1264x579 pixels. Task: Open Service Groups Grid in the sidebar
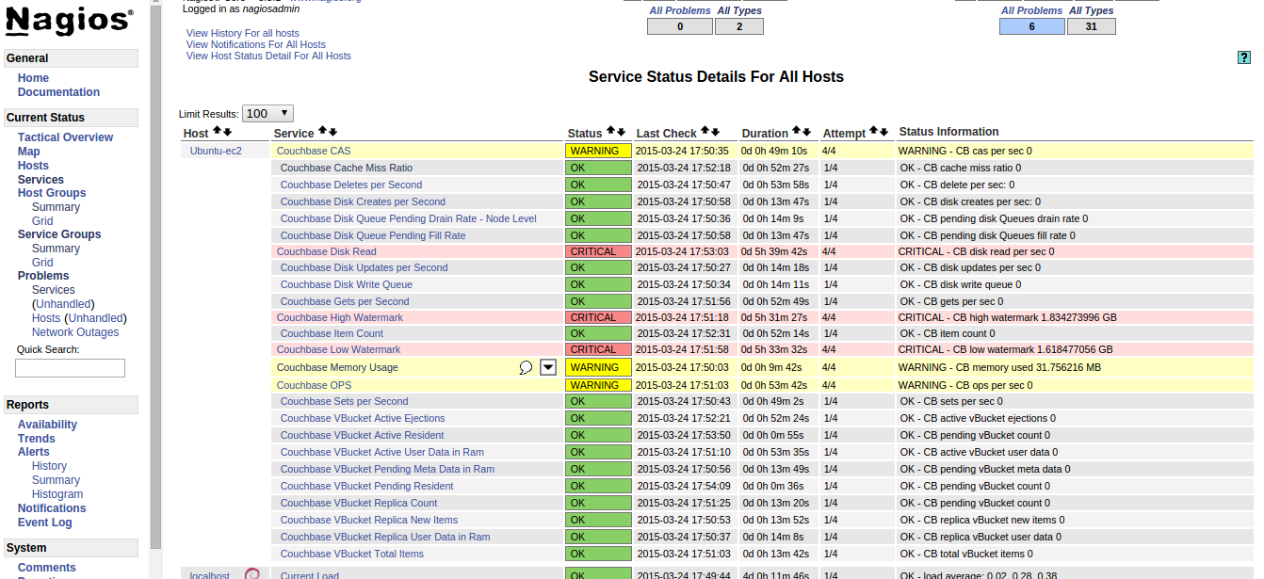pyautogui.click(x=42, y=263)
